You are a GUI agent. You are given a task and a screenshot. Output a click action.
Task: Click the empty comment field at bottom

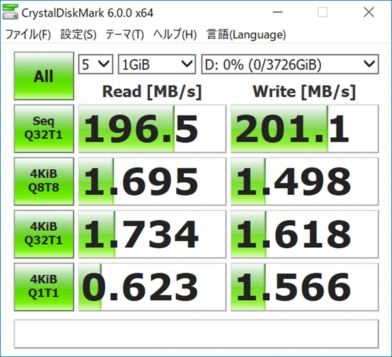(196, 333)
